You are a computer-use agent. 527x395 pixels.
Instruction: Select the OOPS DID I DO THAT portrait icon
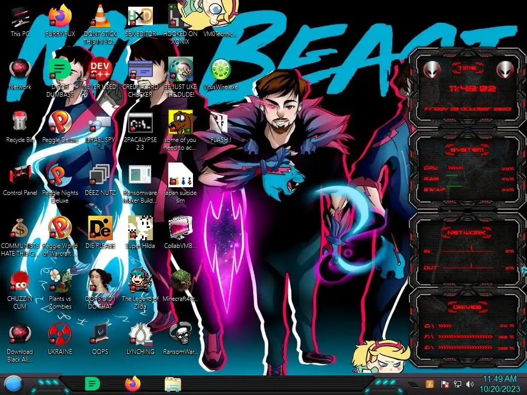(100, 290)
